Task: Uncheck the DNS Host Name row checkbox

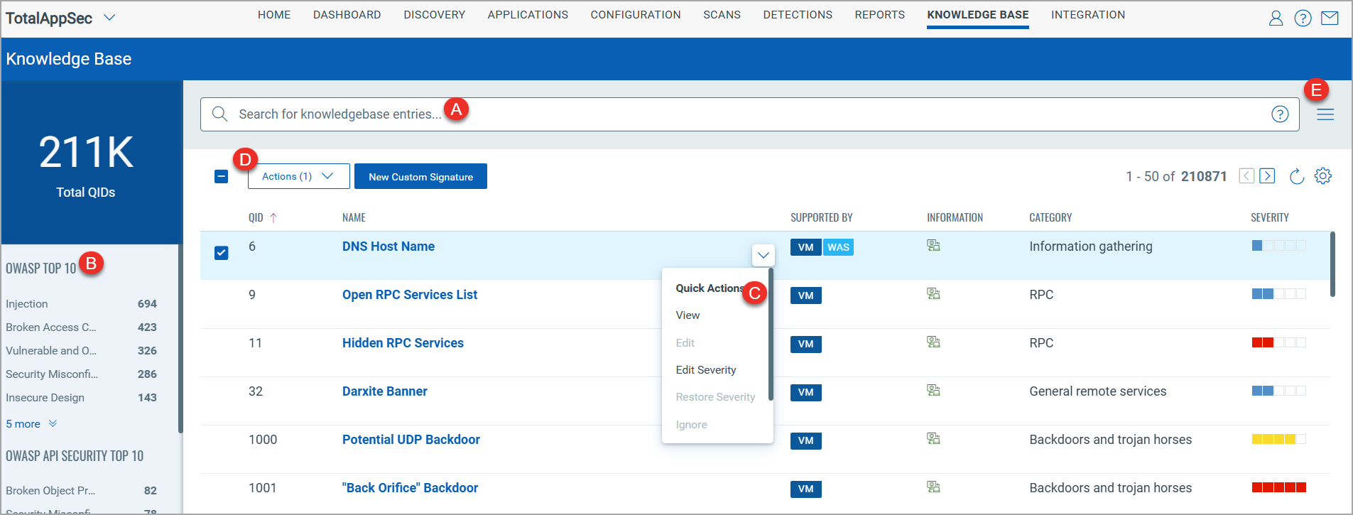Action: click(222, 253)
